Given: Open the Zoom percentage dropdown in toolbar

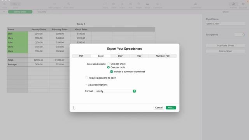Looking at the screenshot, I should [16, 4].
